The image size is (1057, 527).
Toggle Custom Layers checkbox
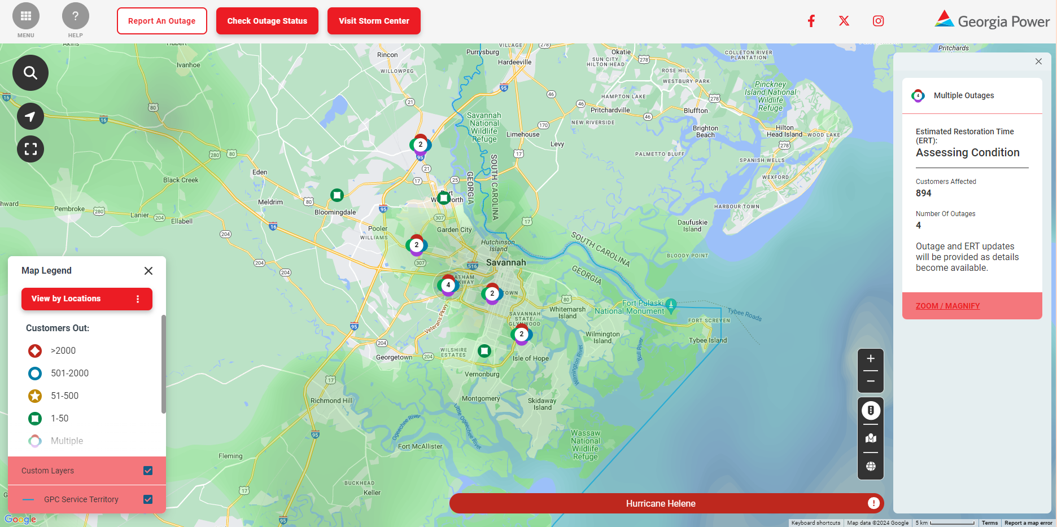point(148,471)
